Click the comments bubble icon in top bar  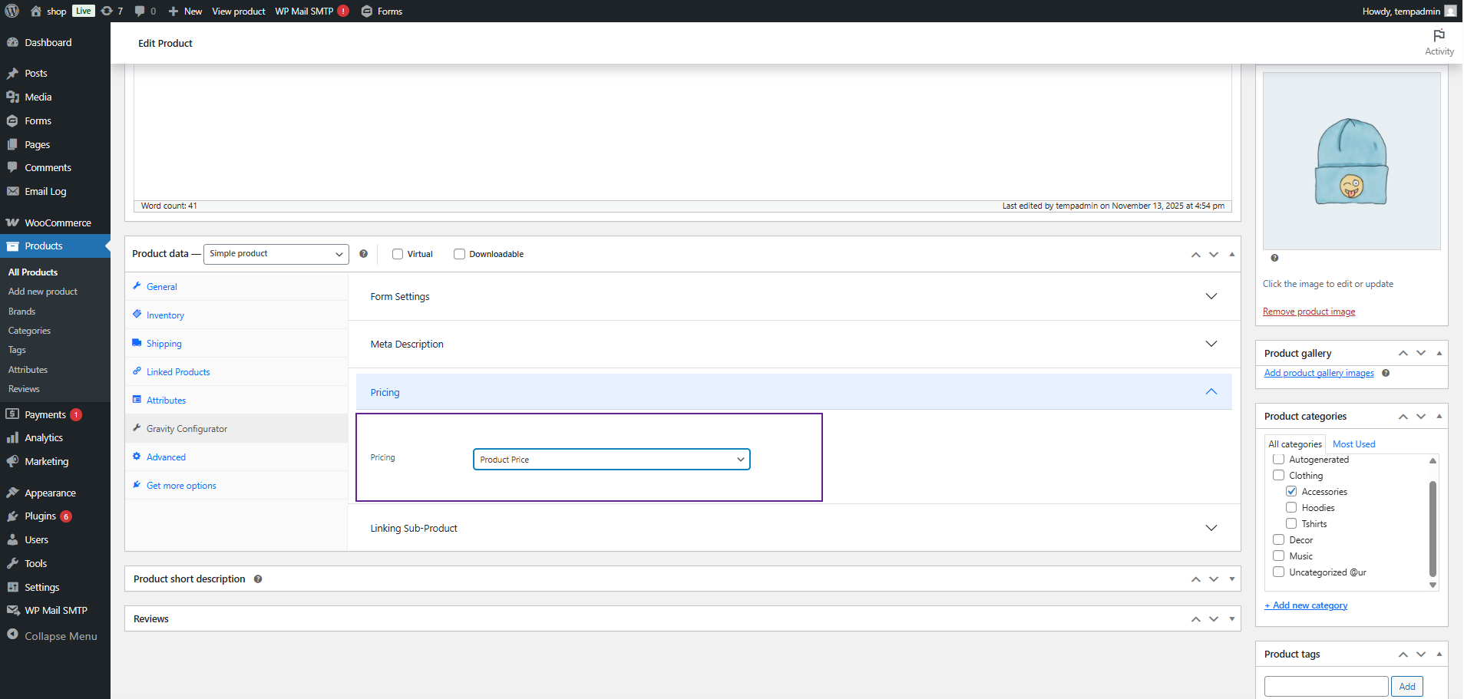pyautogui.click(x=140, y=11)
